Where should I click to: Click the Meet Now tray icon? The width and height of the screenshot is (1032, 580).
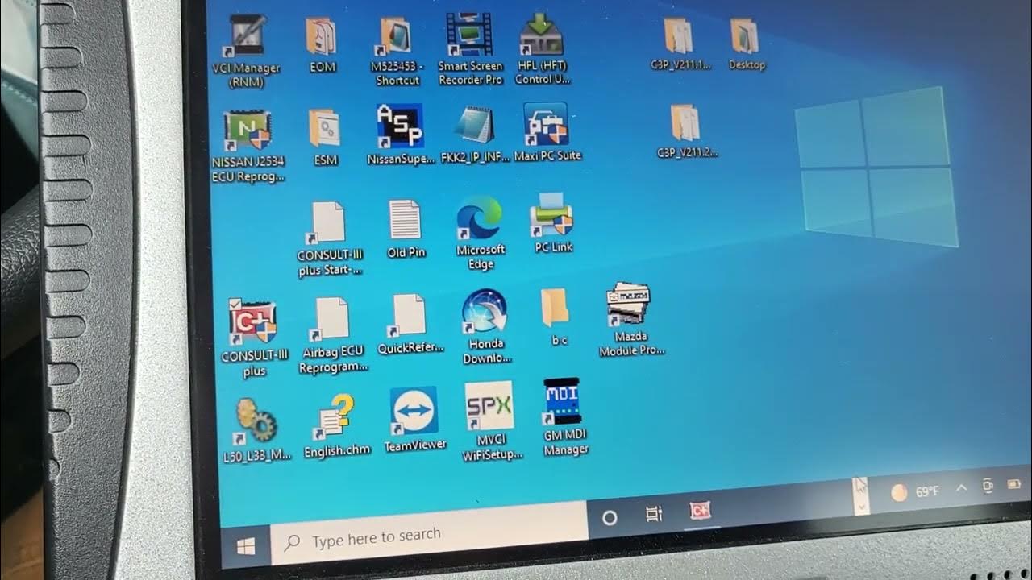click(x=988, y=486)
